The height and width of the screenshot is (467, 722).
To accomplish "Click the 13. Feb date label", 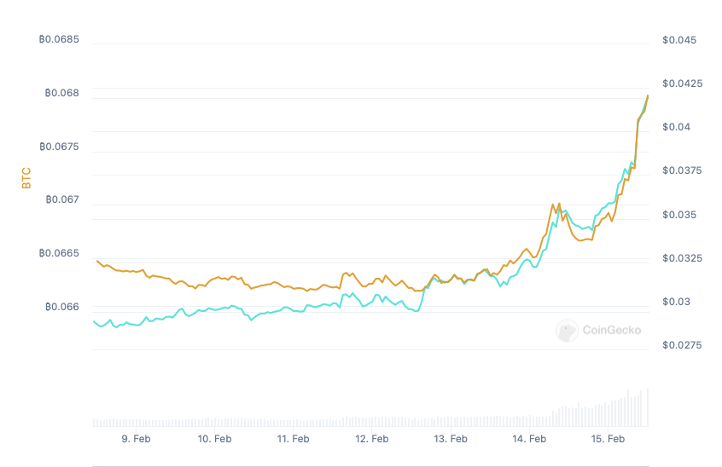I will (451, 439).
